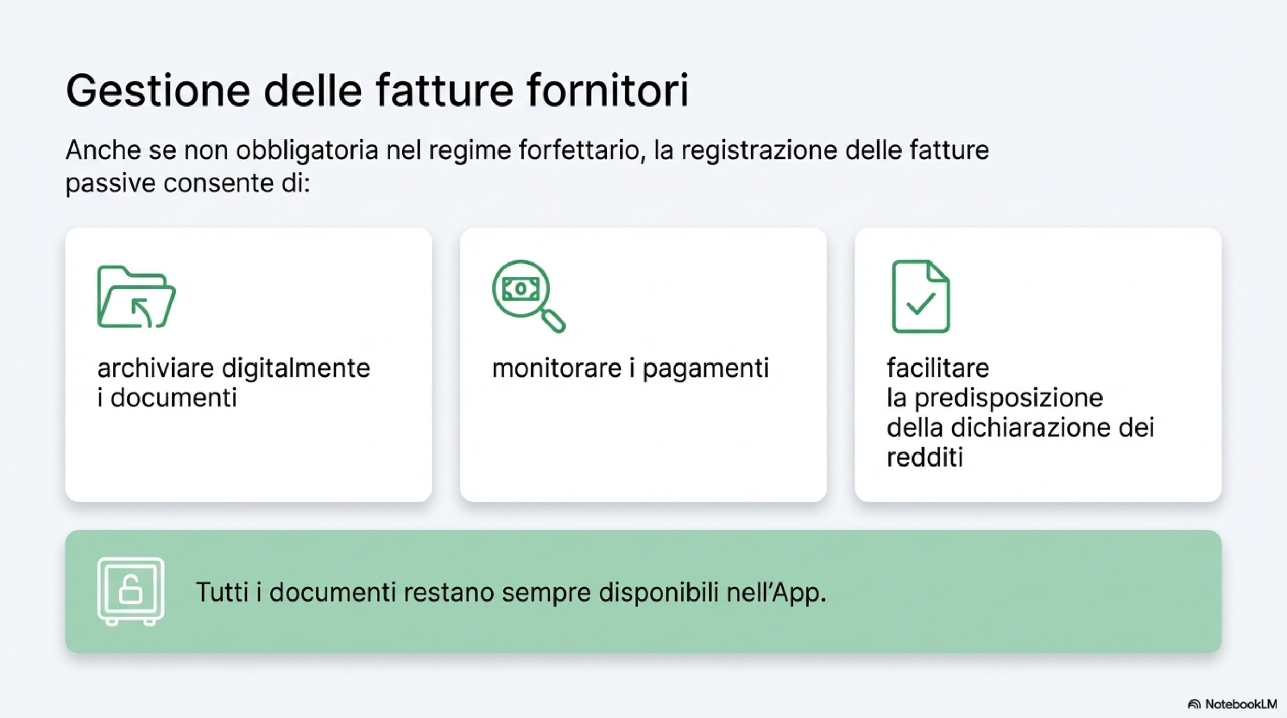
Task: Click the NotebookLM watermark text
Action: point(1241,704)
